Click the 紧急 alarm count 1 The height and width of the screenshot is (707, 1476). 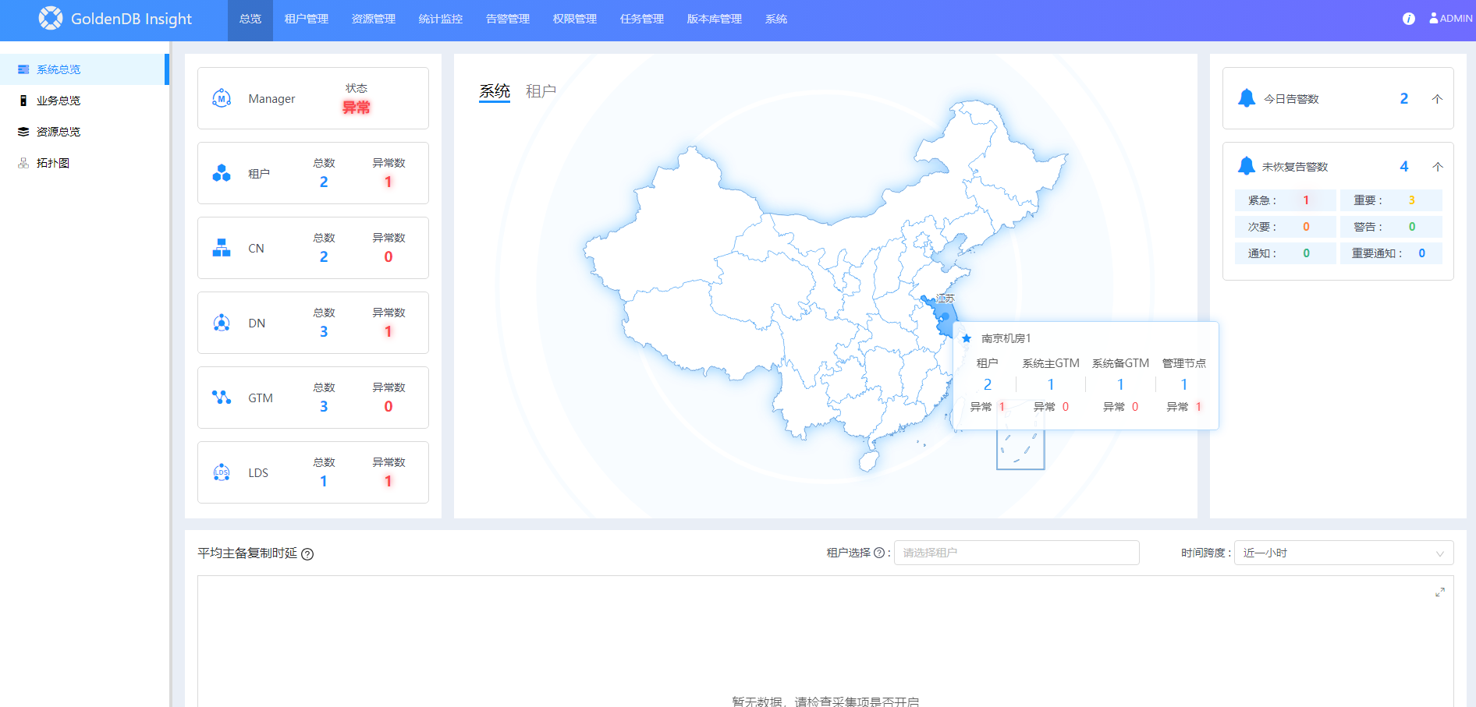1306,200
